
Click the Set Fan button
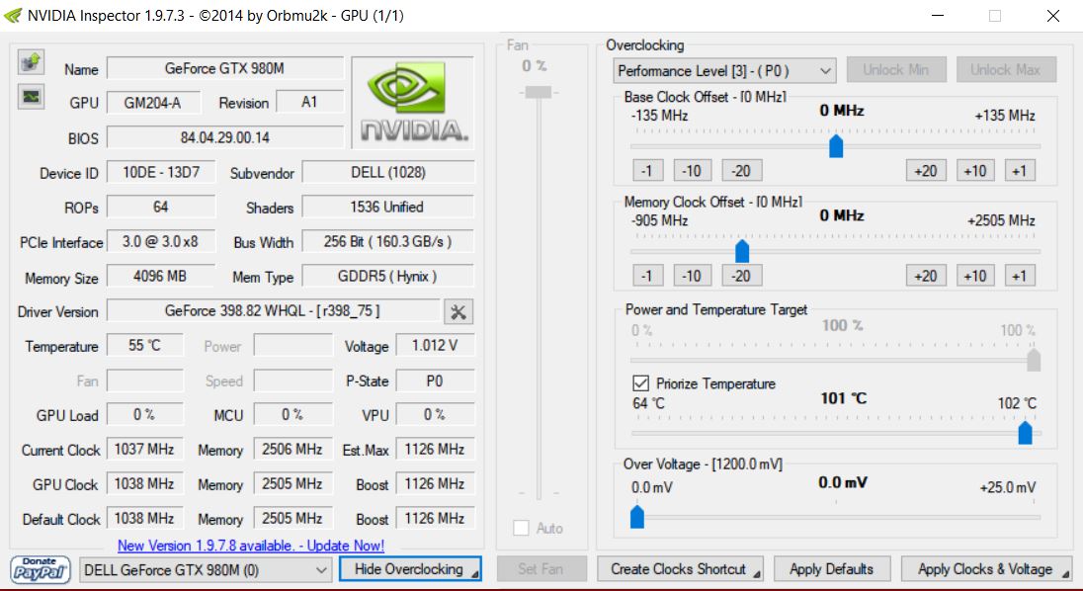coord(541,569)
